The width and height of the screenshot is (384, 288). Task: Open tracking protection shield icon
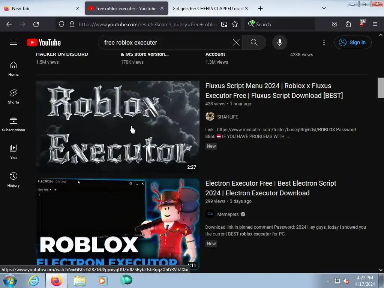[x=61, y=24]
